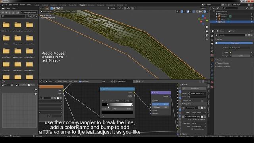The height and width of the screenshot is (143, 254).
Task: Open file browser filter dropdown
Action: point(35,16)
